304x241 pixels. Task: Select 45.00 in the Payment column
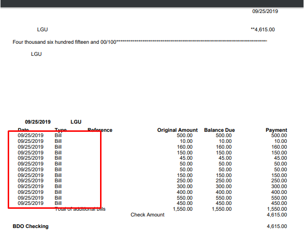pos(280,158)
